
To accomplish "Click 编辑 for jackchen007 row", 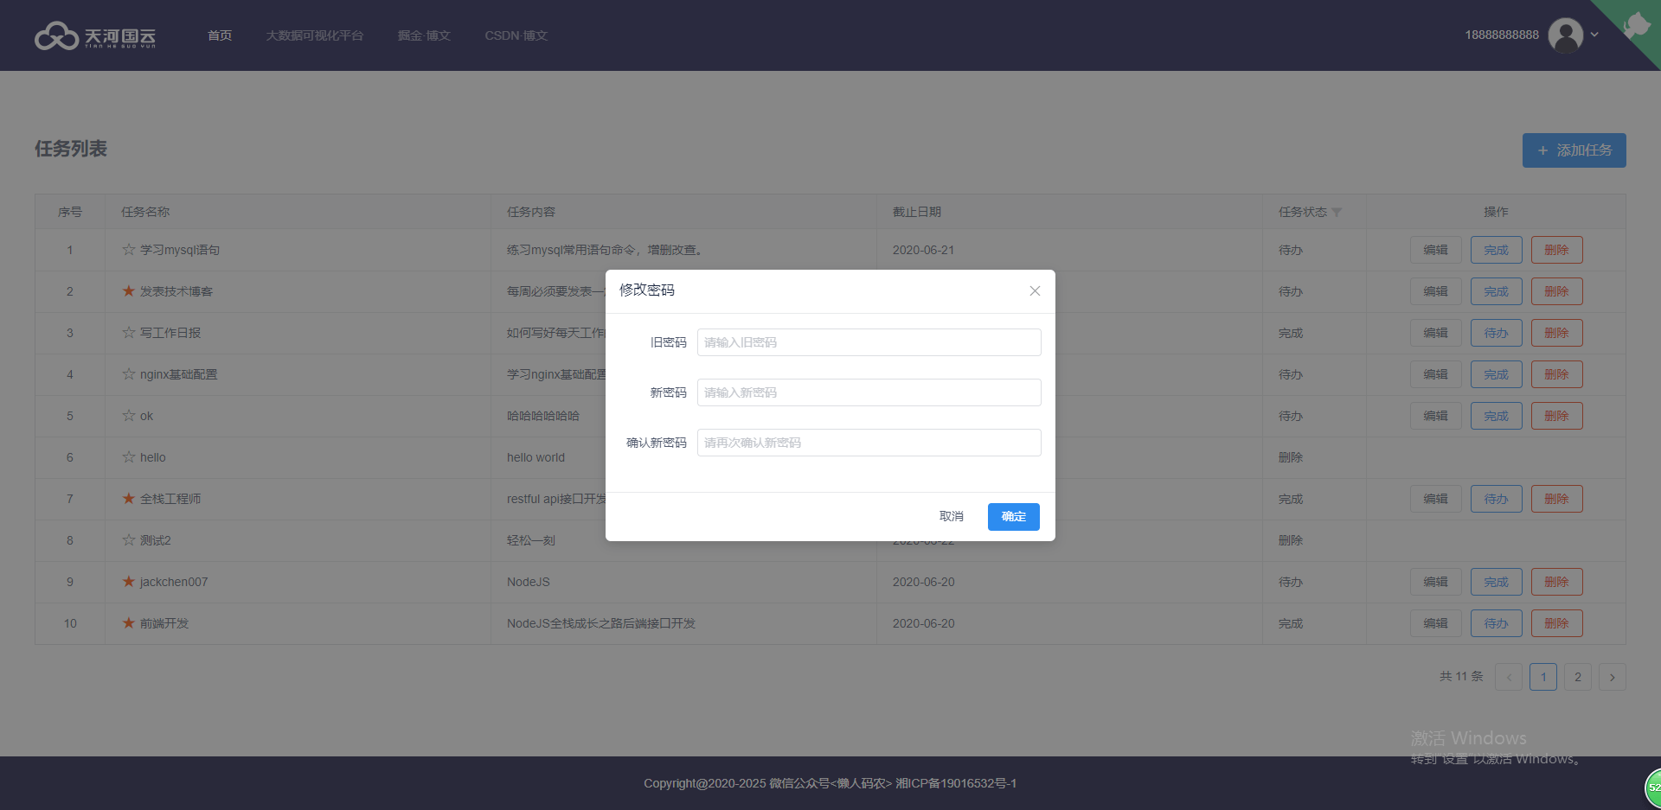I will 1435,582.
